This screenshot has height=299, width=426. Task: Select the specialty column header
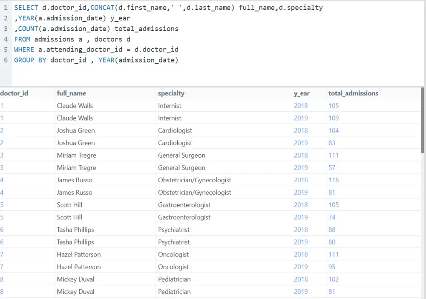[x=171, y=93]
